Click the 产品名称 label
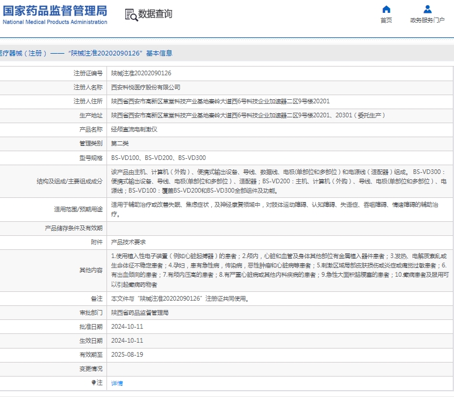 pos(91,129)
